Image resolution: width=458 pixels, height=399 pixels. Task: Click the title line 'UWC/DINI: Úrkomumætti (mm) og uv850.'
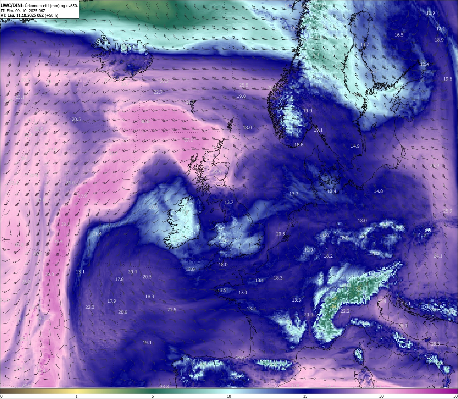tap(39, 5)
